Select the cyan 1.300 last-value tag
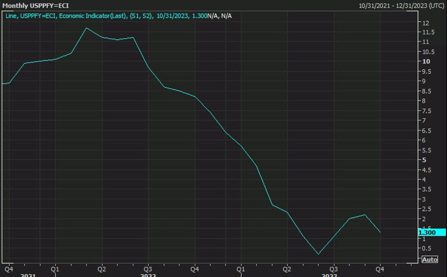The height and width of the screenshot is (277, 447). pos(431,233)
